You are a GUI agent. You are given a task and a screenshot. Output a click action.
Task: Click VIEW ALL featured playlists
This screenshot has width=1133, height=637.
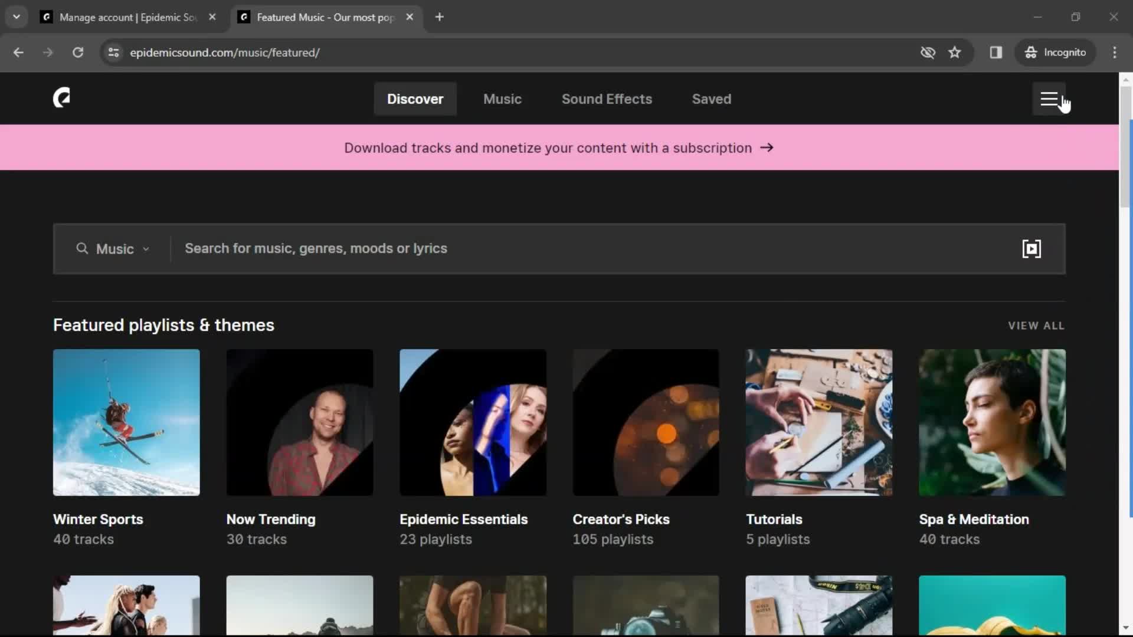click(1036, 326)
